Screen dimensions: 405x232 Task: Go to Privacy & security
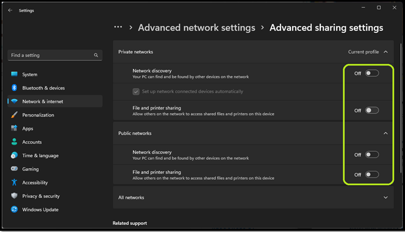tap(55, 196)
